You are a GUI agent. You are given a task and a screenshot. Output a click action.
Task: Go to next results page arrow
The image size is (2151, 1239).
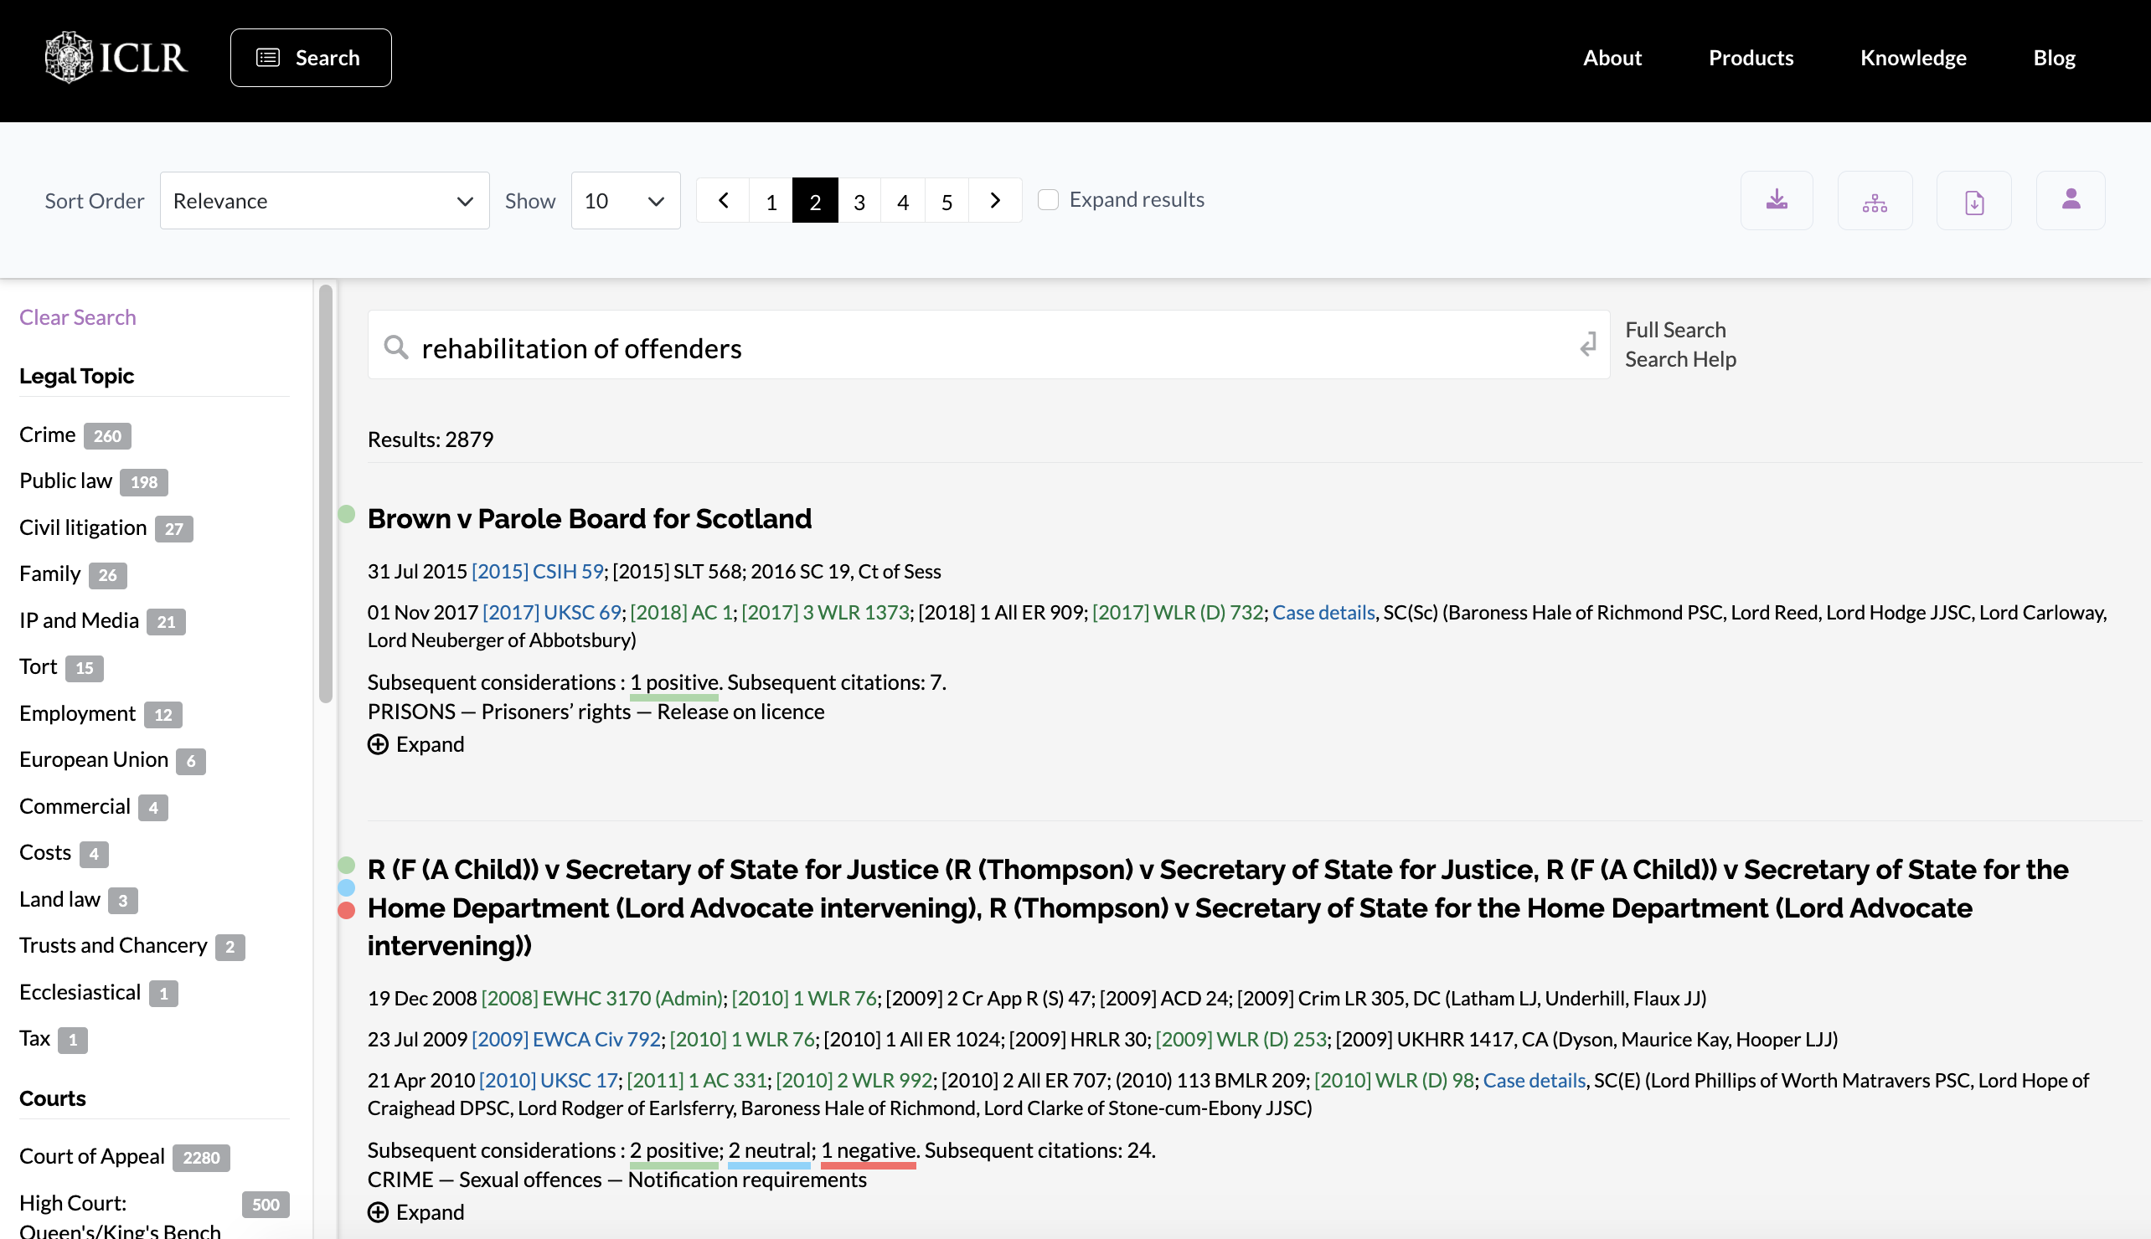pos(994,201)
